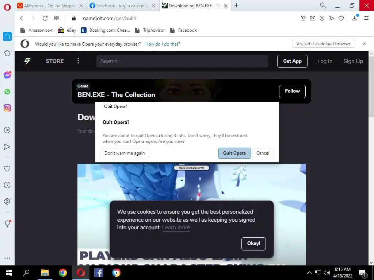Open Windows taskbar search

(26, 273)
